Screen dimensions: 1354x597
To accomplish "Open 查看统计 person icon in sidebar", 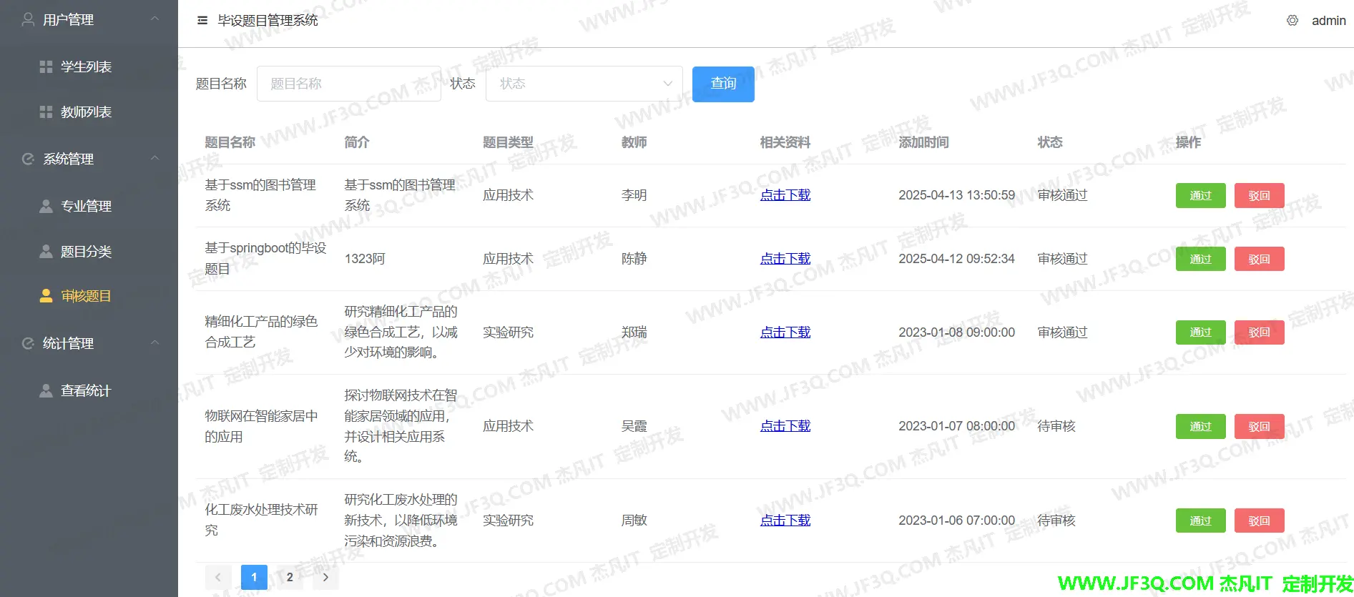I will coord(46,391).
